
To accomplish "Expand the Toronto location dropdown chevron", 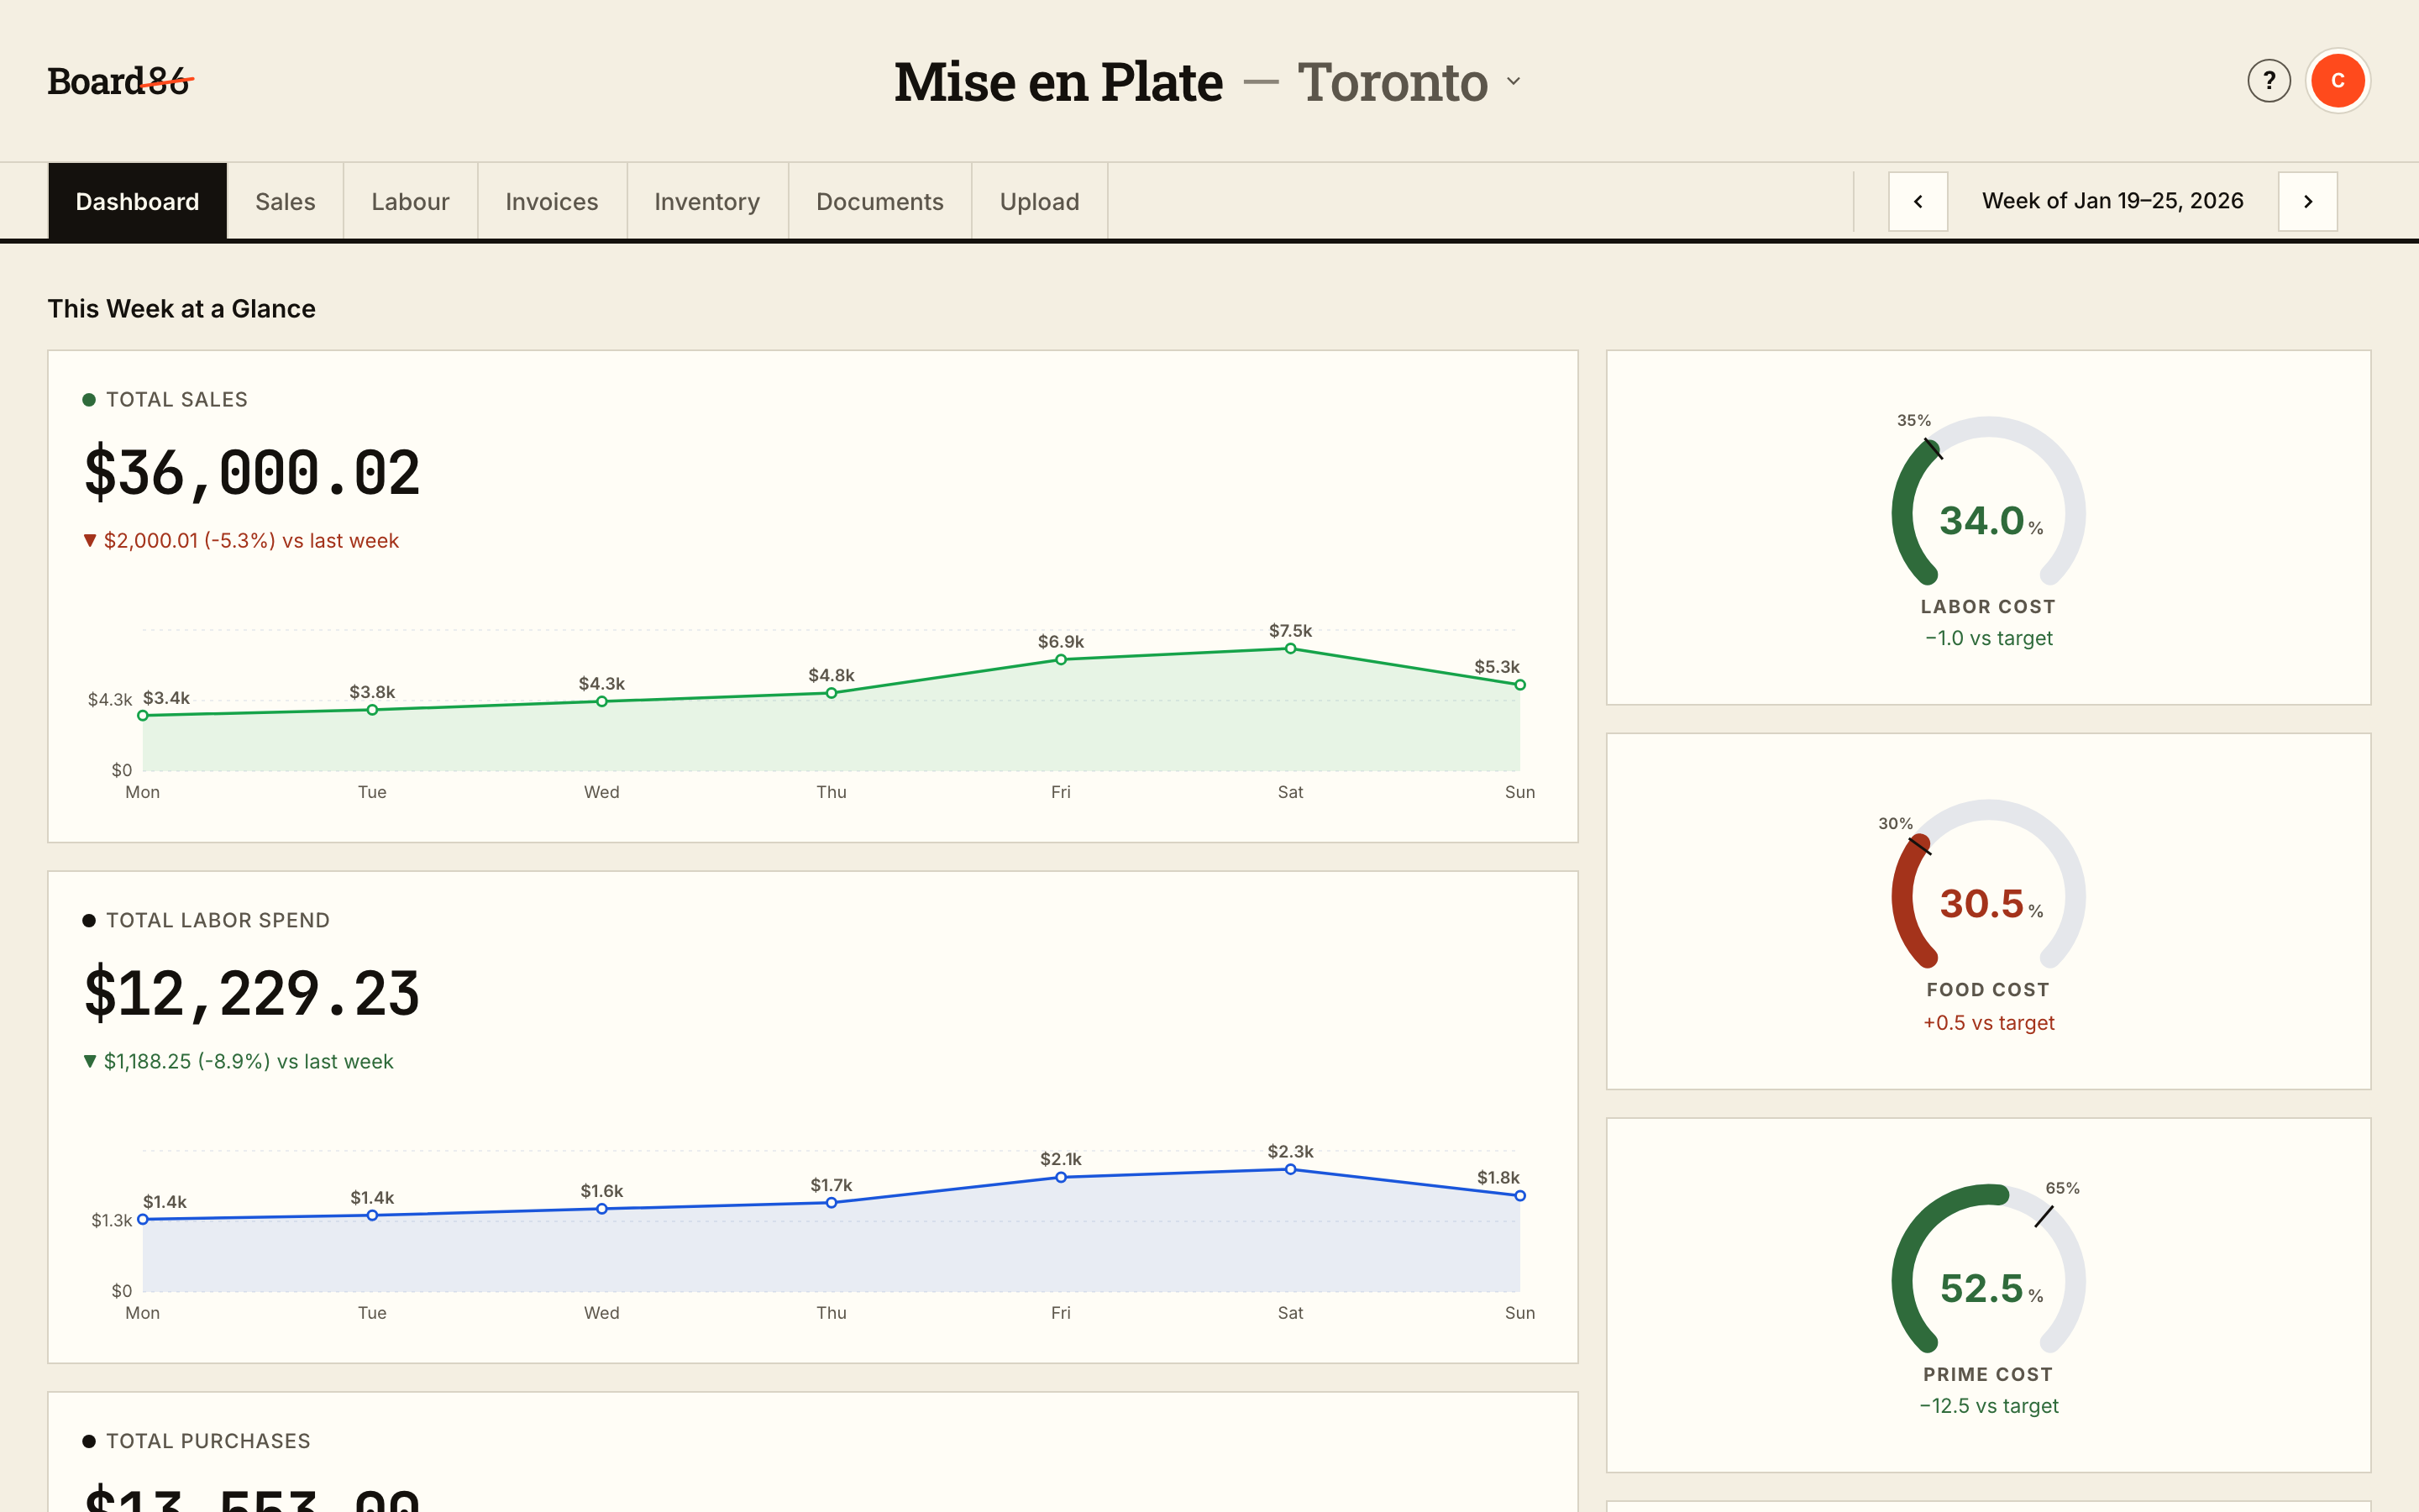I will (x=1514, y=81).
